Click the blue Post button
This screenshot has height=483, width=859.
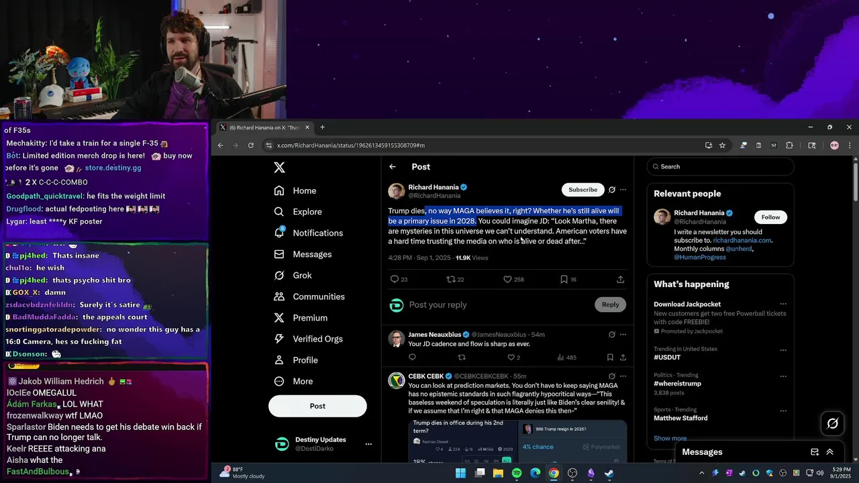pos(317,406)
